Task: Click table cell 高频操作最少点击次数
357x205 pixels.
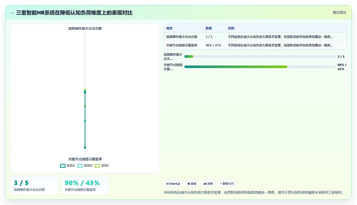Action: click(182, 37)
